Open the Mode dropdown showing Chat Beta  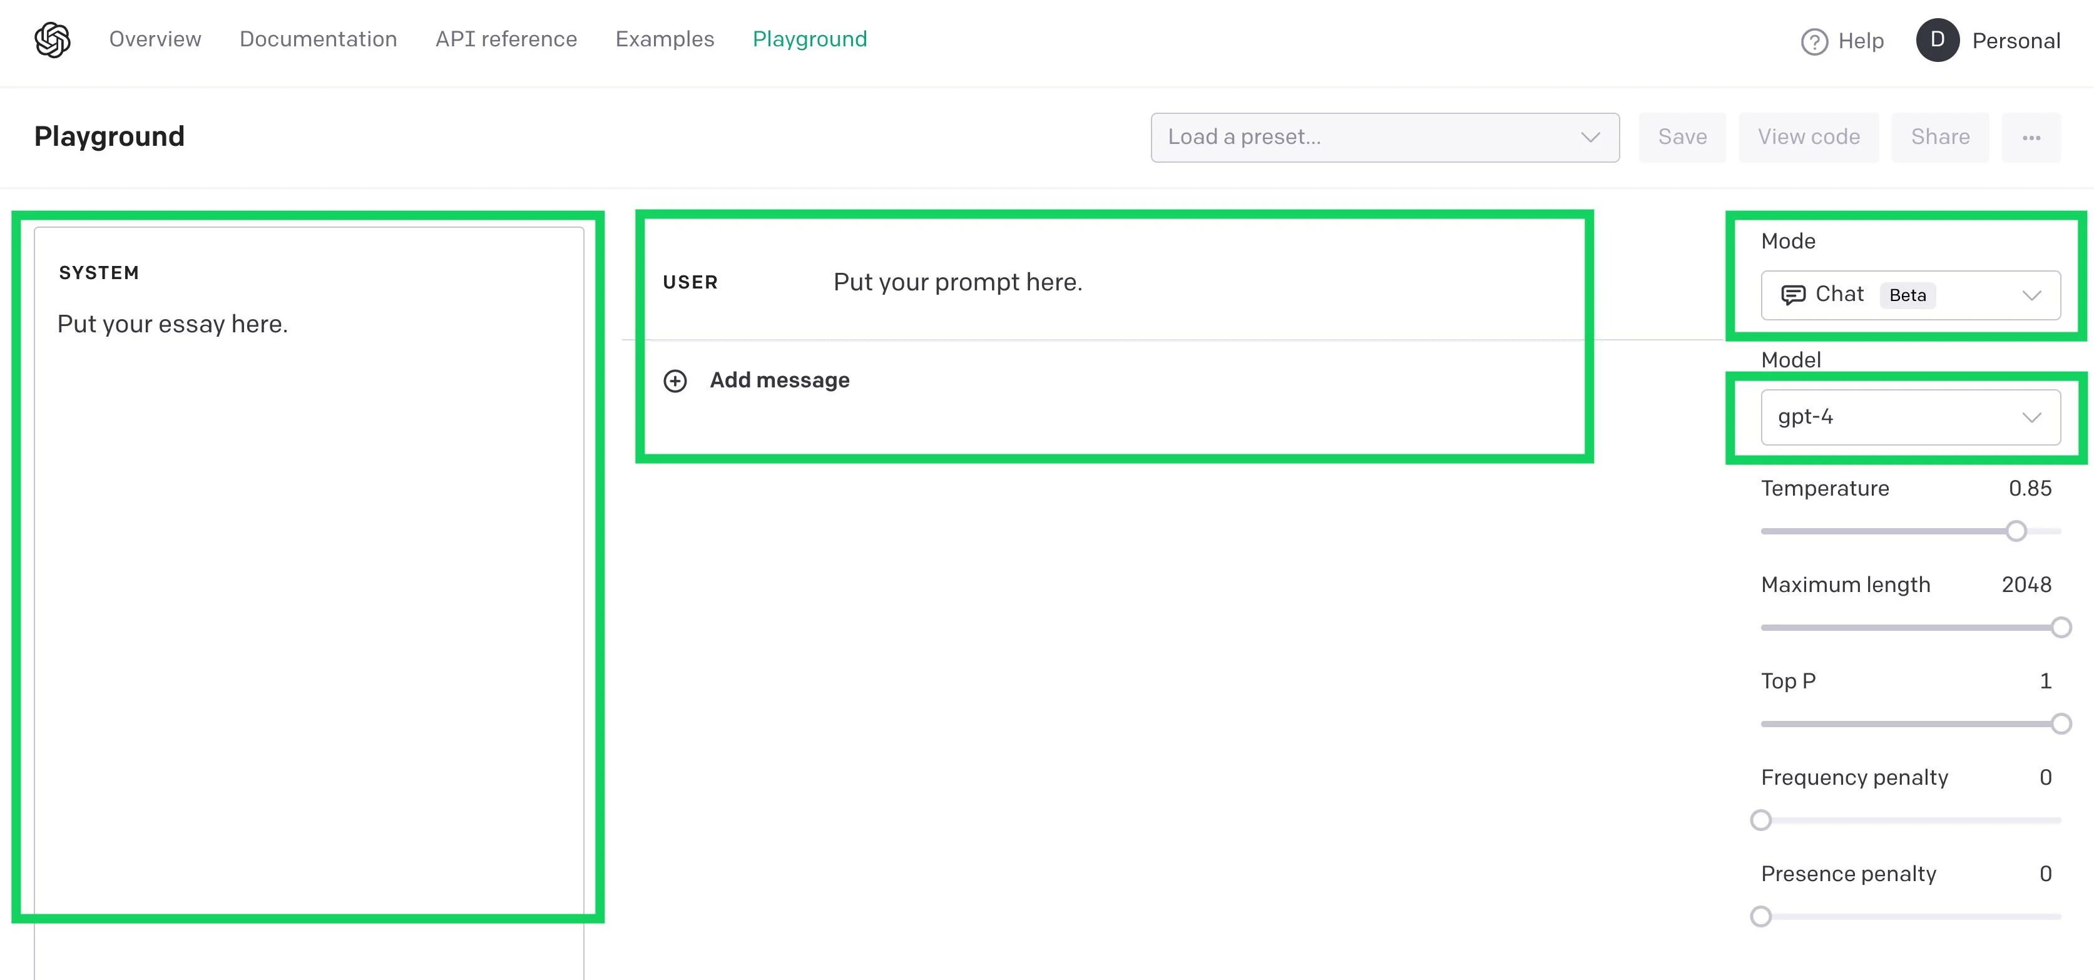click(1910, 295)
